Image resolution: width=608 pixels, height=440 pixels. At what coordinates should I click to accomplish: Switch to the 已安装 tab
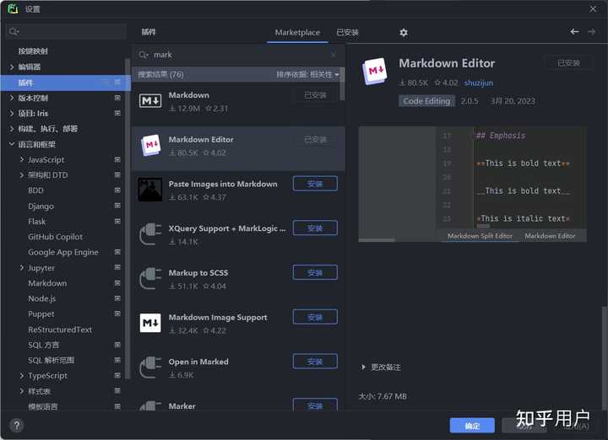tap(347, 33)
